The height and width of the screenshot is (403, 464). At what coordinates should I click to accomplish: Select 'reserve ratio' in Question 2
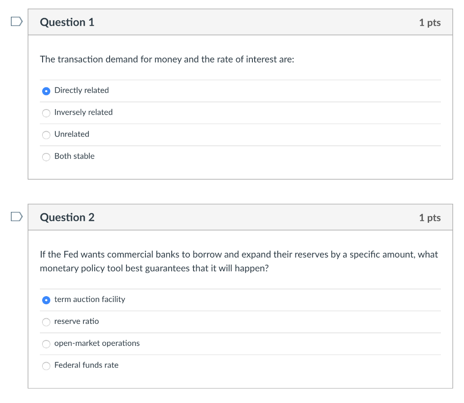(x=46, y=322)
